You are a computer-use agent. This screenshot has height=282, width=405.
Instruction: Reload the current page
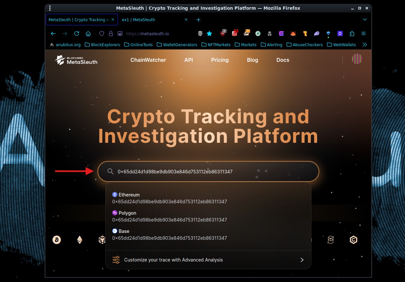pos(77,34)
